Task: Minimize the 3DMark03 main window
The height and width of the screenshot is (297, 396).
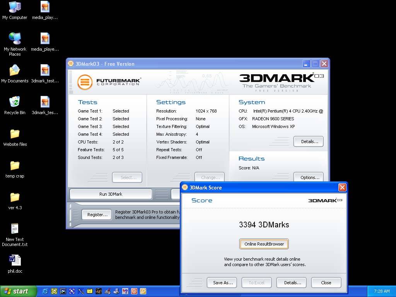Action: (x=306, y=64)
